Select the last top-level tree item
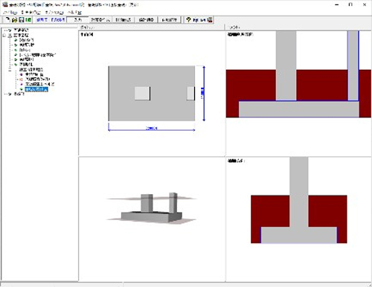 pos(19,94)
